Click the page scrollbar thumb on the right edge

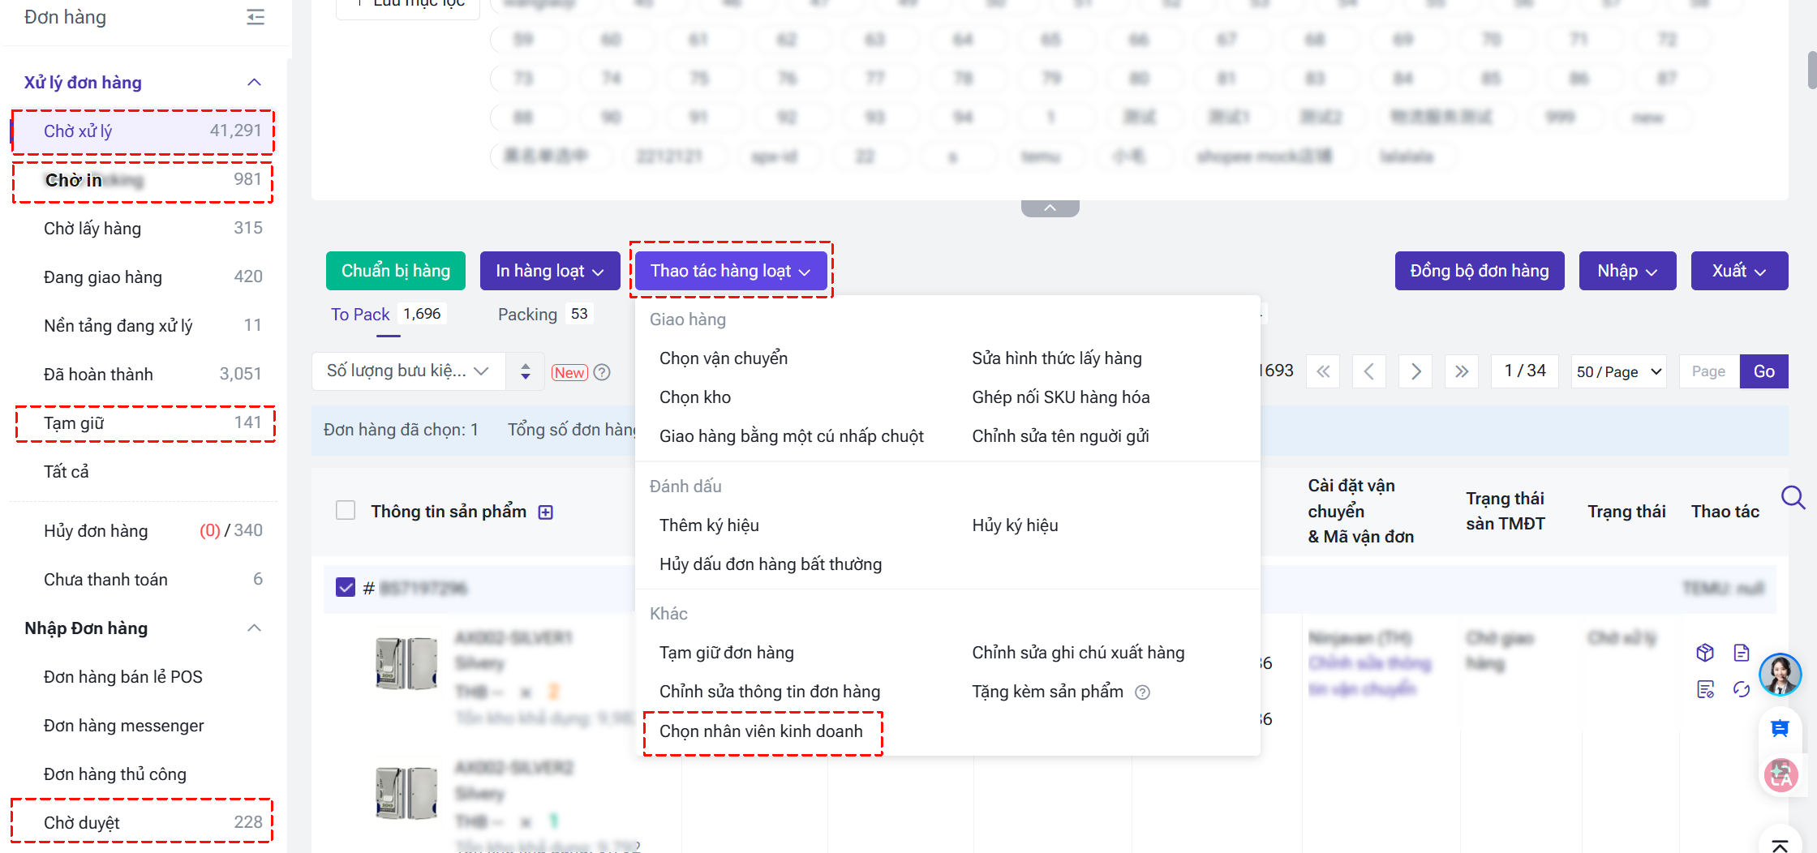tap(1812, 70)
